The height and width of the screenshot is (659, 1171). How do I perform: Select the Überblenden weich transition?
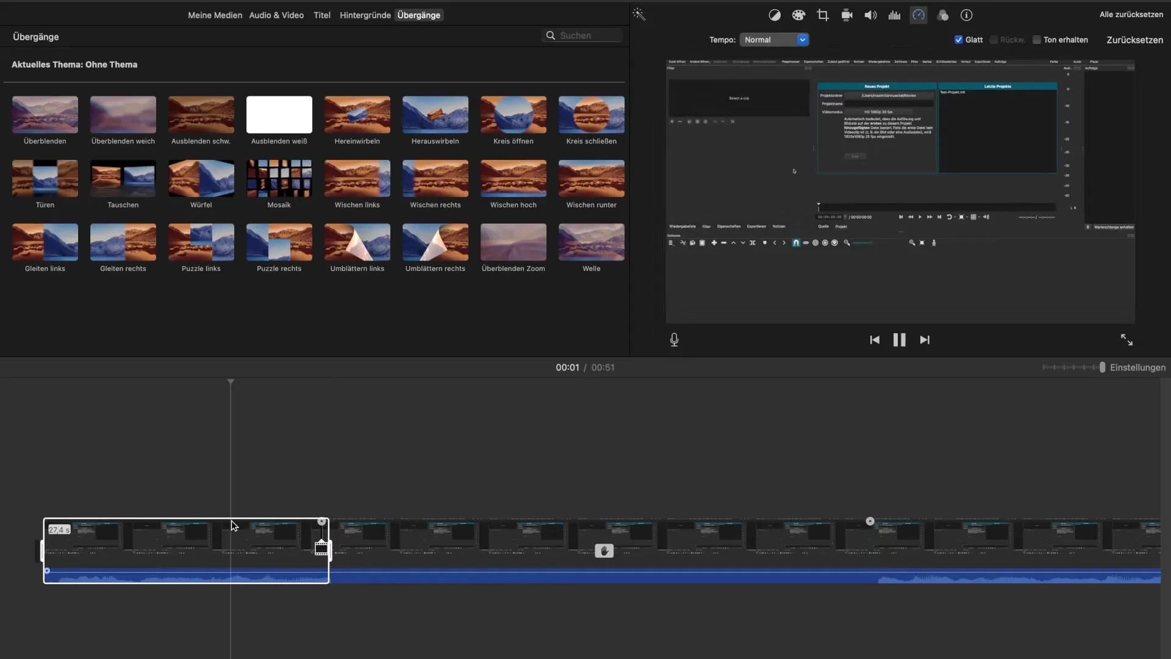[123, 115]
